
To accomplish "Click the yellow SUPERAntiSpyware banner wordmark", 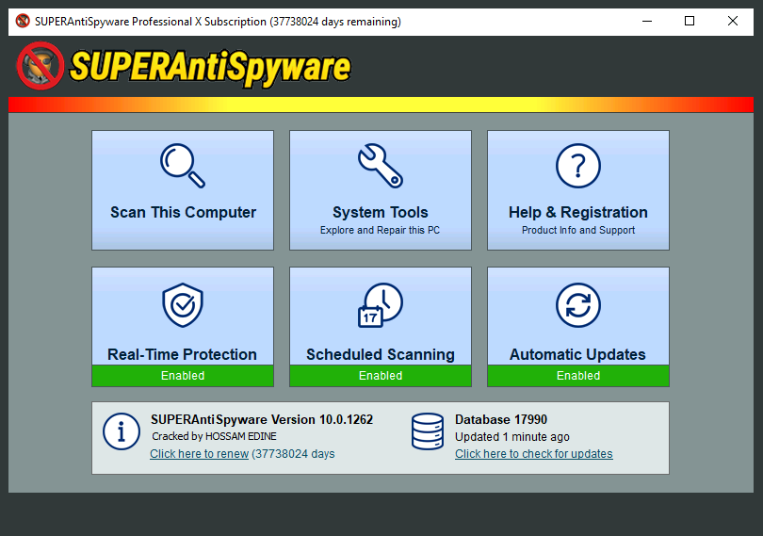I will pos(210,67).
